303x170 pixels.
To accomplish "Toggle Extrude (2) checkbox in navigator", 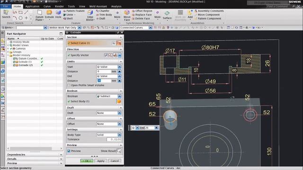I will coord(14,65).
